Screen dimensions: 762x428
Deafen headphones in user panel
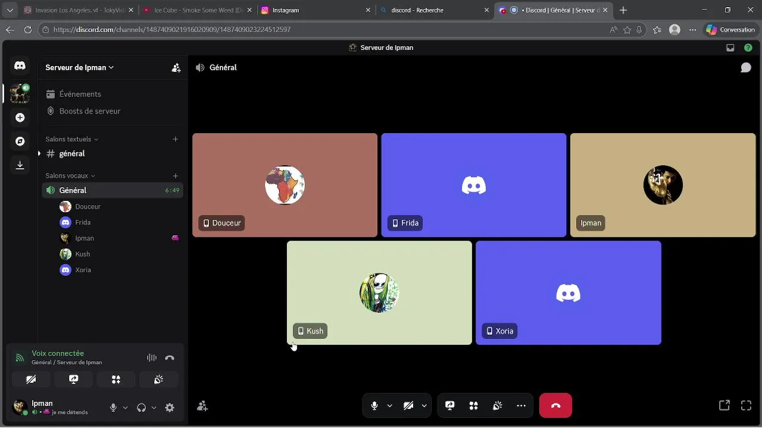(141, 408)
